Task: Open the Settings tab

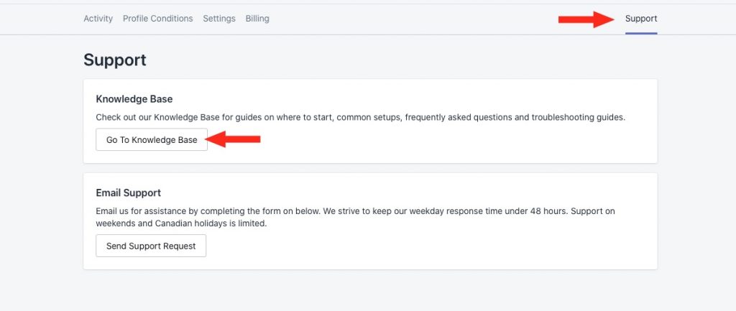Action: point(219,19)
